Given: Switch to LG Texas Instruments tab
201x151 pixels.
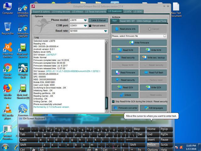Looking at the screenshot, I should coord(95,12).
